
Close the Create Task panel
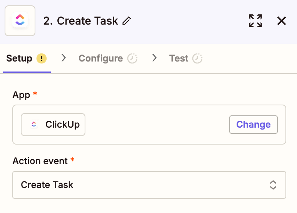282,21
